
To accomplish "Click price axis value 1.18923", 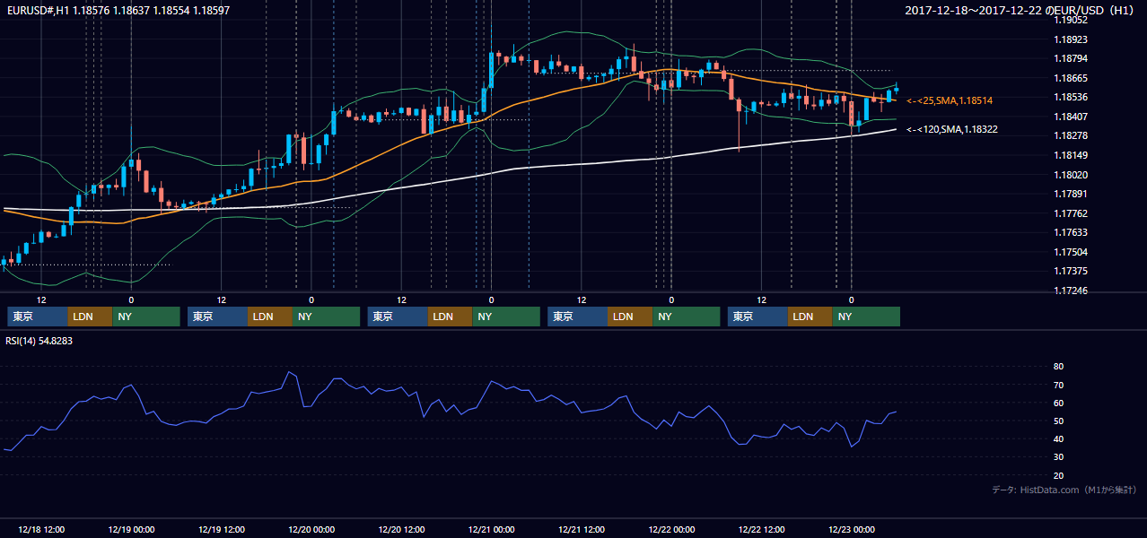I will (x=1071, y=39).
